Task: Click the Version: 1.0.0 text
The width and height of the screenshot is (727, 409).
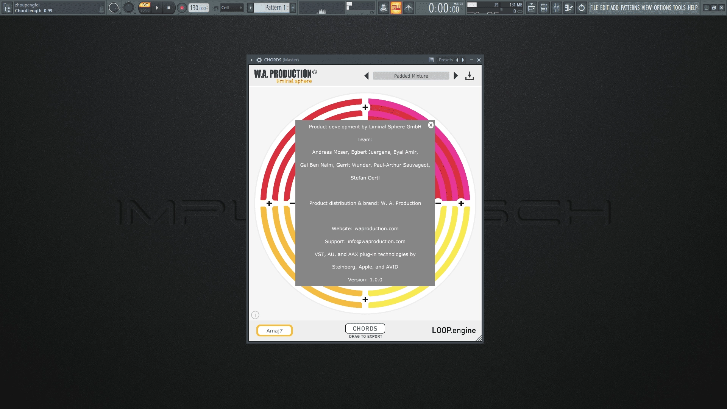Action: [x=365, y=280]
